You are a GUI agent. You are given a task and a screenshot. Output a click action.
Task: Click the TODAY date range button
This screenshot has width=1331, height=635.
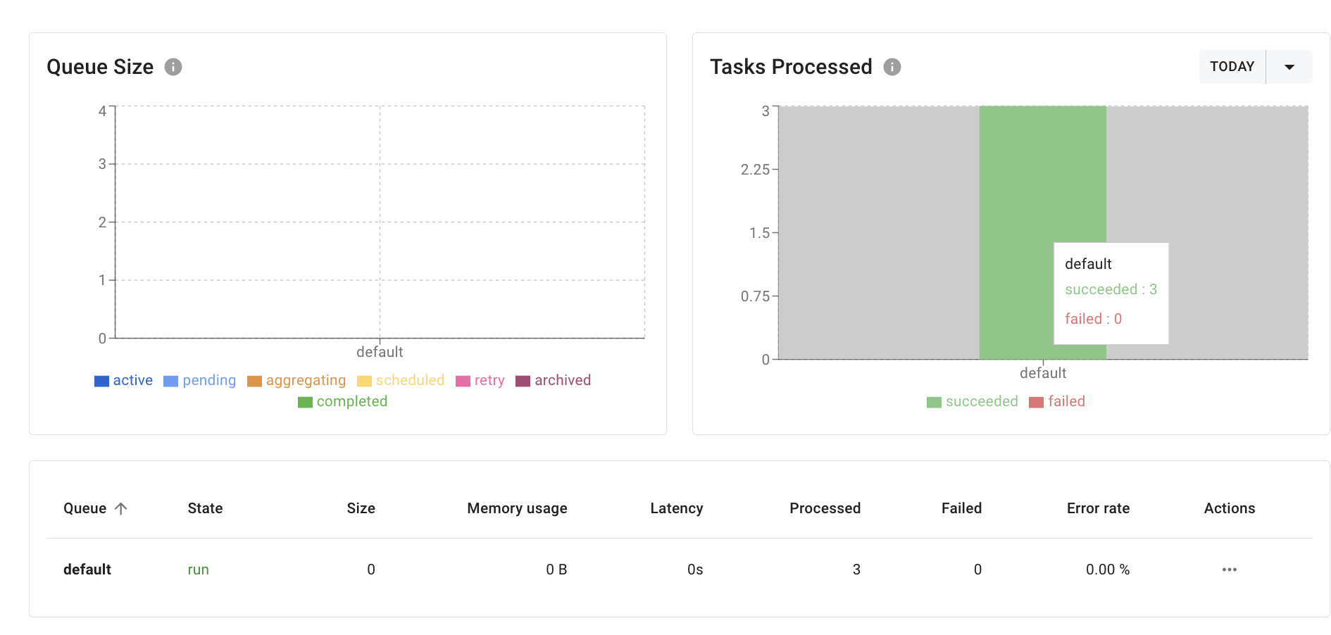click(1232, 67)
